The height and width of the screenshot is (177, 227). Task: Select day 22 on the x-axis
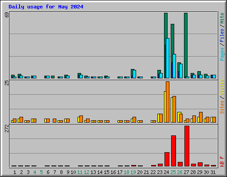(153, 172)
